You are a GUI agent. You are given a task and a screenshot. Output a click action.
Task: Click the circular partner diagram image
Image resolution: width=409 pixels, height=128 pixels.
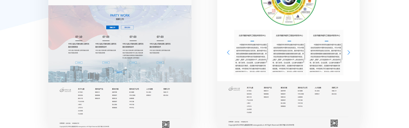point(289,12)
